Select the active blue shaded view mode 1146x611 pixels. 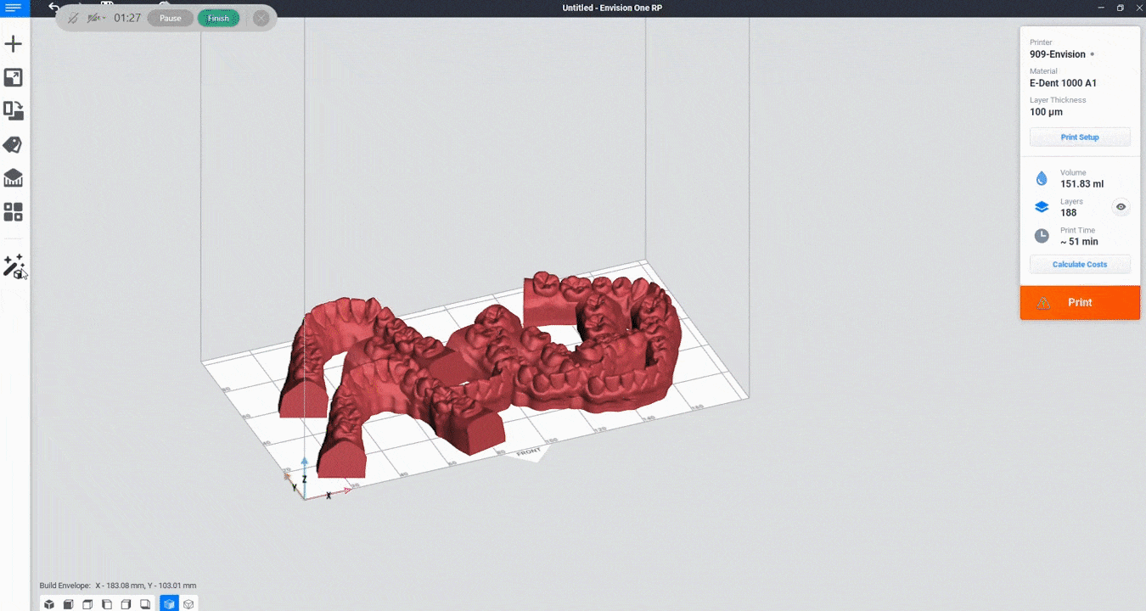tap(169, 604)
